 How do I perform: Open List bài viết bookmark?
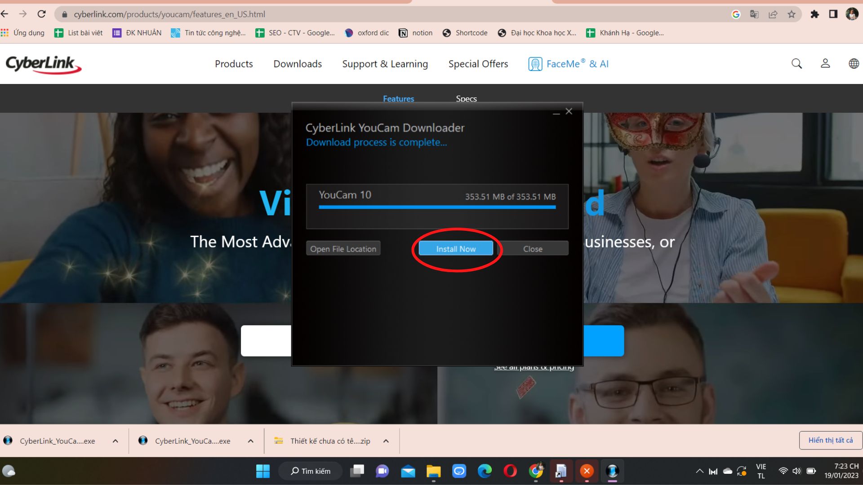pyautogui.click(x=79, y=33)
